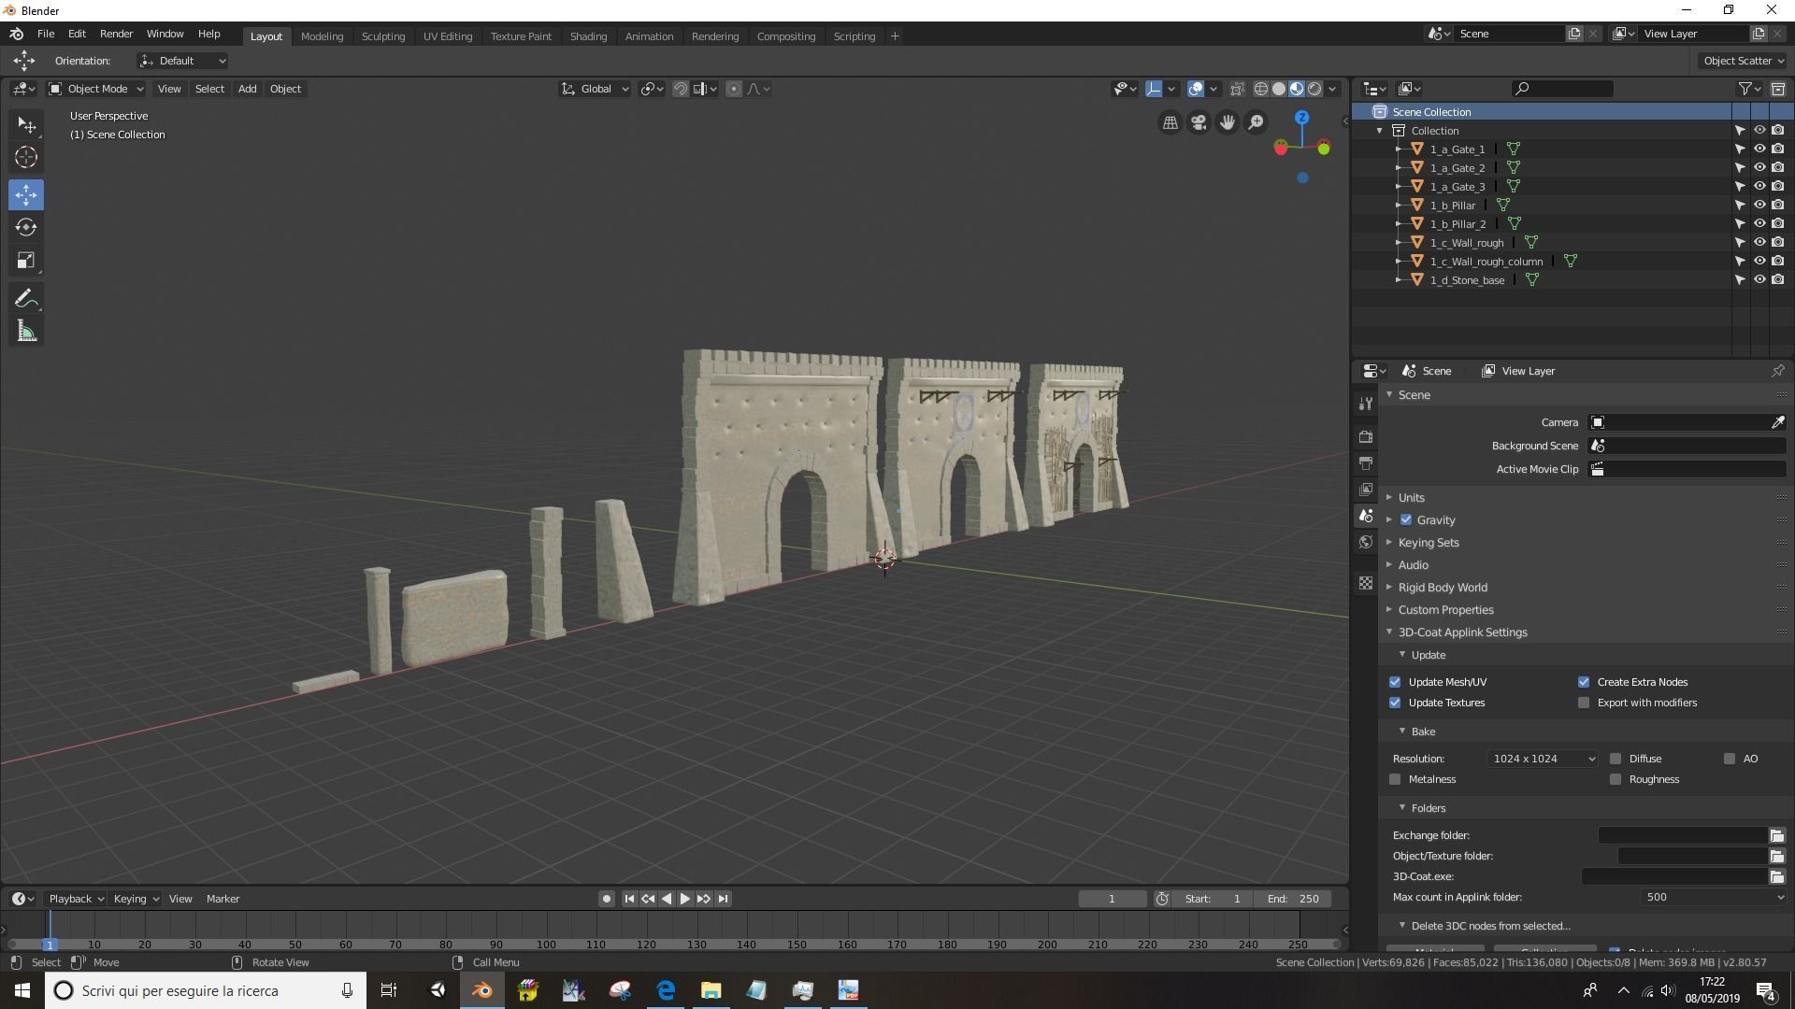Open the Global transform orientation dropdown
This screenshot has height=1009, width=1795.
[596, 89]
